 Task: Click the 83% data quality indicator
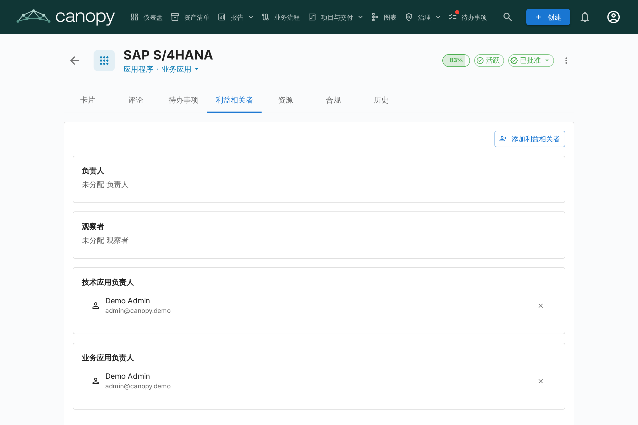[x=456, y=61]
